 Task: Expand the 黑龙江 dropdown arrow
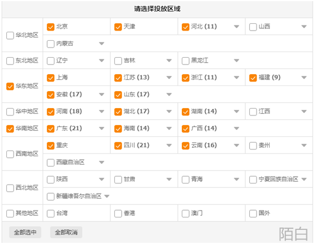(236, 61)
